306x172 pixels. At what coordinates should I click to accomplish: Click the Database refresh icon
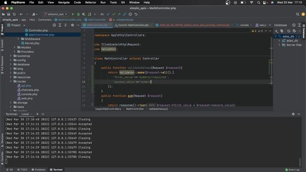pyautogui.click(x=289, y=31)
